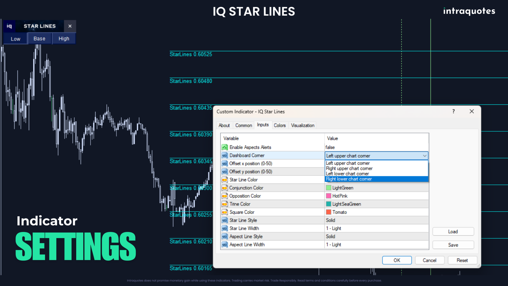Open the Dashboard Corner dropdown arrow
The height and width of the screenshot is (286, 508).
coord(424,156)
